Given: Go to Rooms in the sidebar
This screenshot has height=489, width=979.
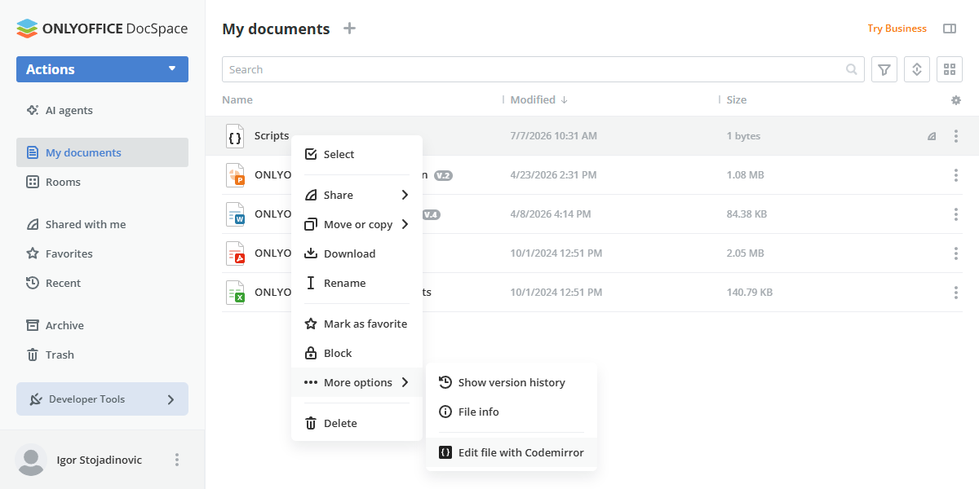Looking at the screenshot, I should (102, 182).
